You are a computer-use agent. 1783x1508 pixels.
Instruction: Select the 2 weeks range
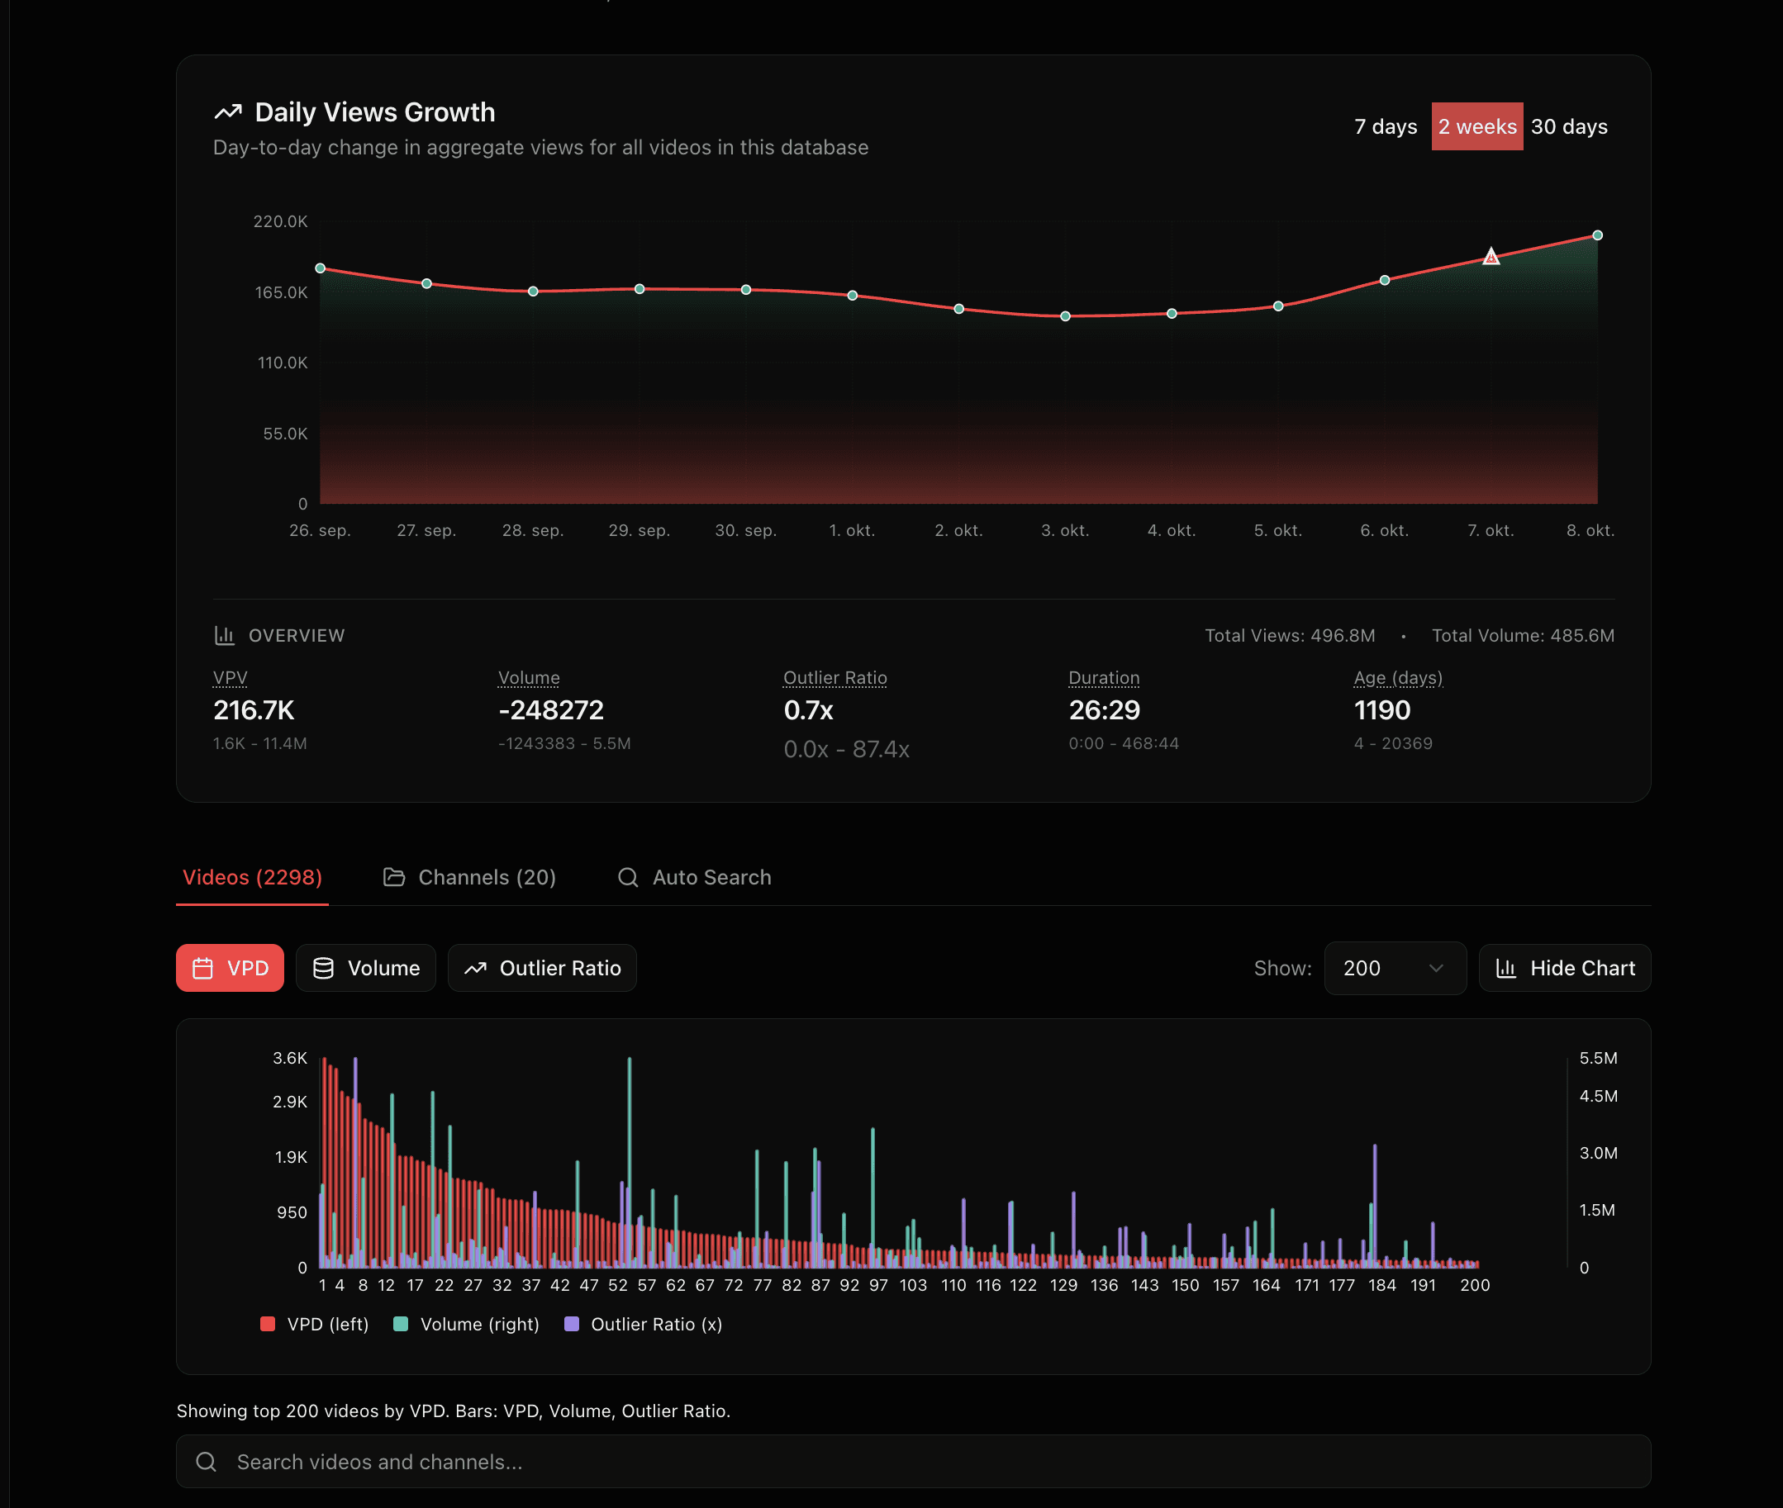click(x=1478, y=126)
